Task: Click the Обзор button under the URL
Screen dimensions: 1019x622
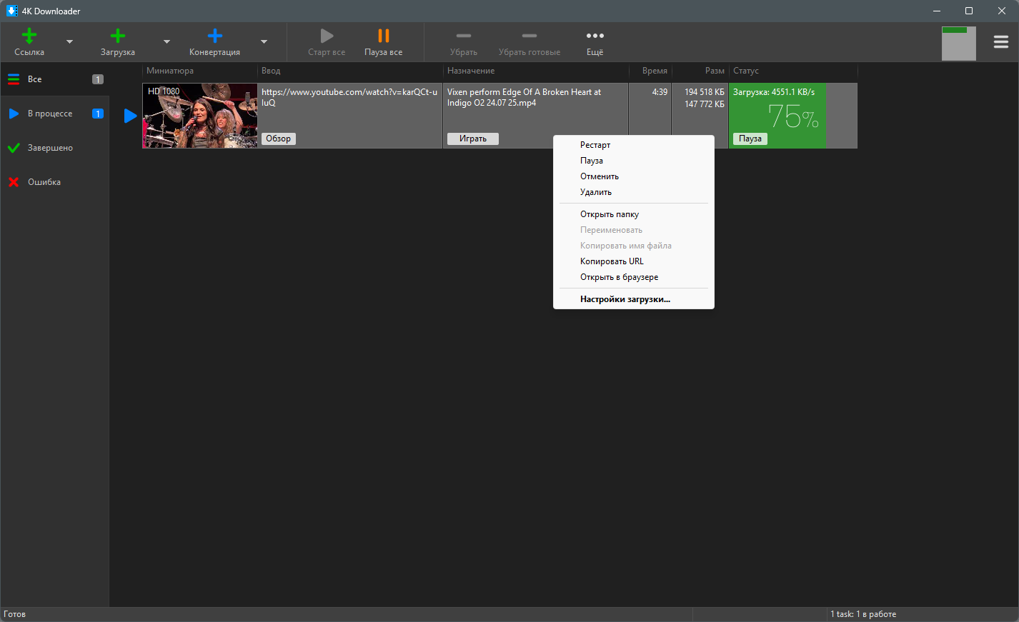Action: point(279,139)
